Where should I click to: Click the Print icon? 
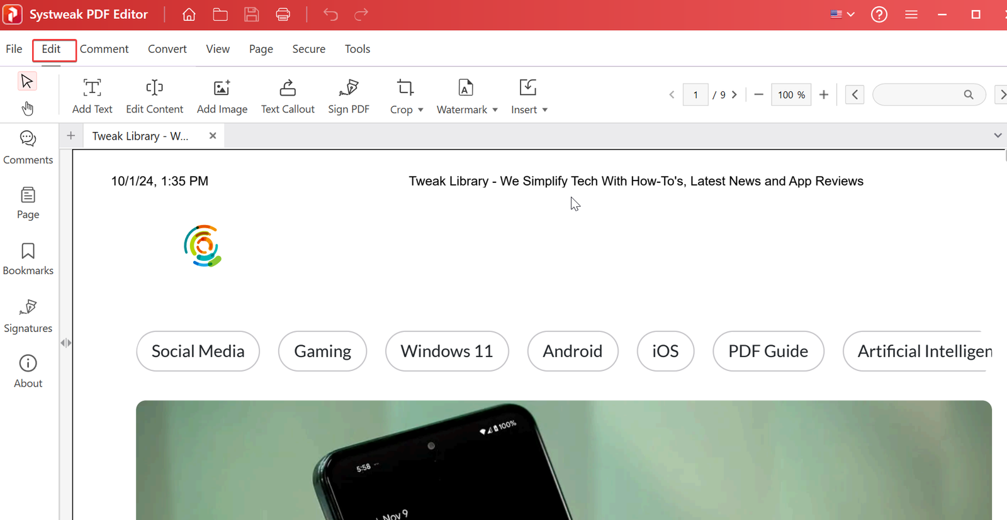click(283, 14)
